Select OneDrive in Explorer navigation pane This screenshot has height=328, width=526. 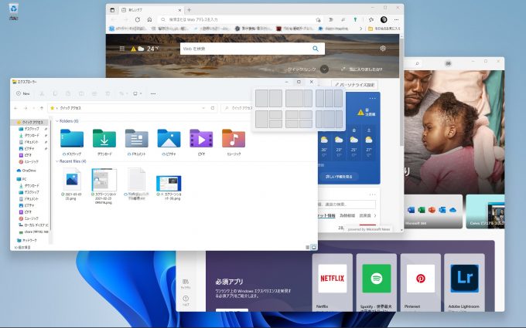[x=26, y=171]
